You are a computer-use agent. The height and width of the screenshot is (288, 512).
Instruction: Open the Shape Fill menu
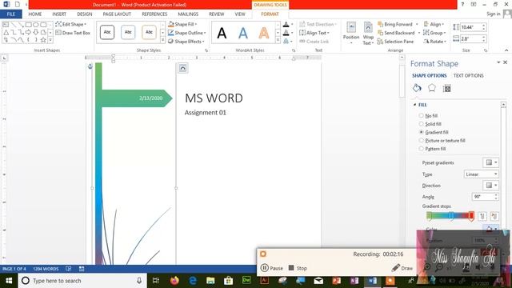(x=182, y=24)
